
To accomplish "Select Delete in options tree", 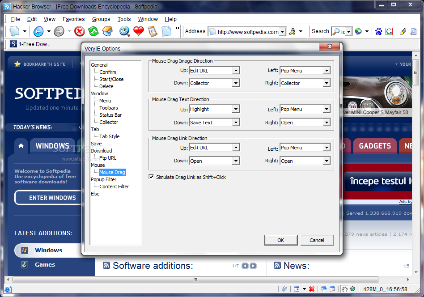I will 106,86.
